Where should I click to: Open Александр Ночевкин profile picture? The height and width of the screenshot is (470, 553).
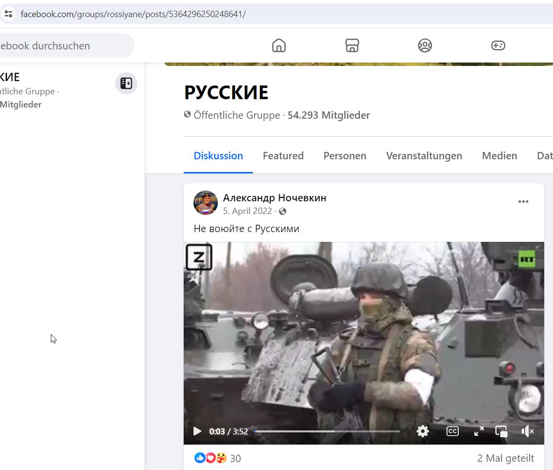point(206,203)
